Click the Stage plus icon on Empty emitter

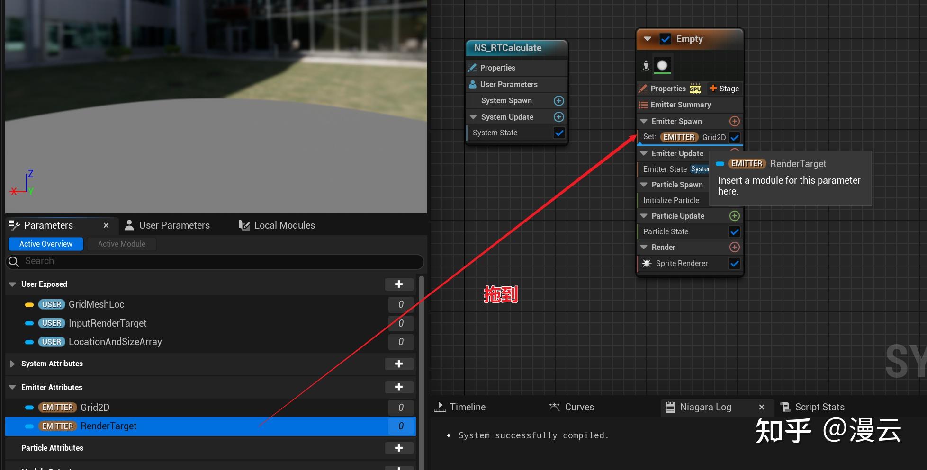point(712,89)
